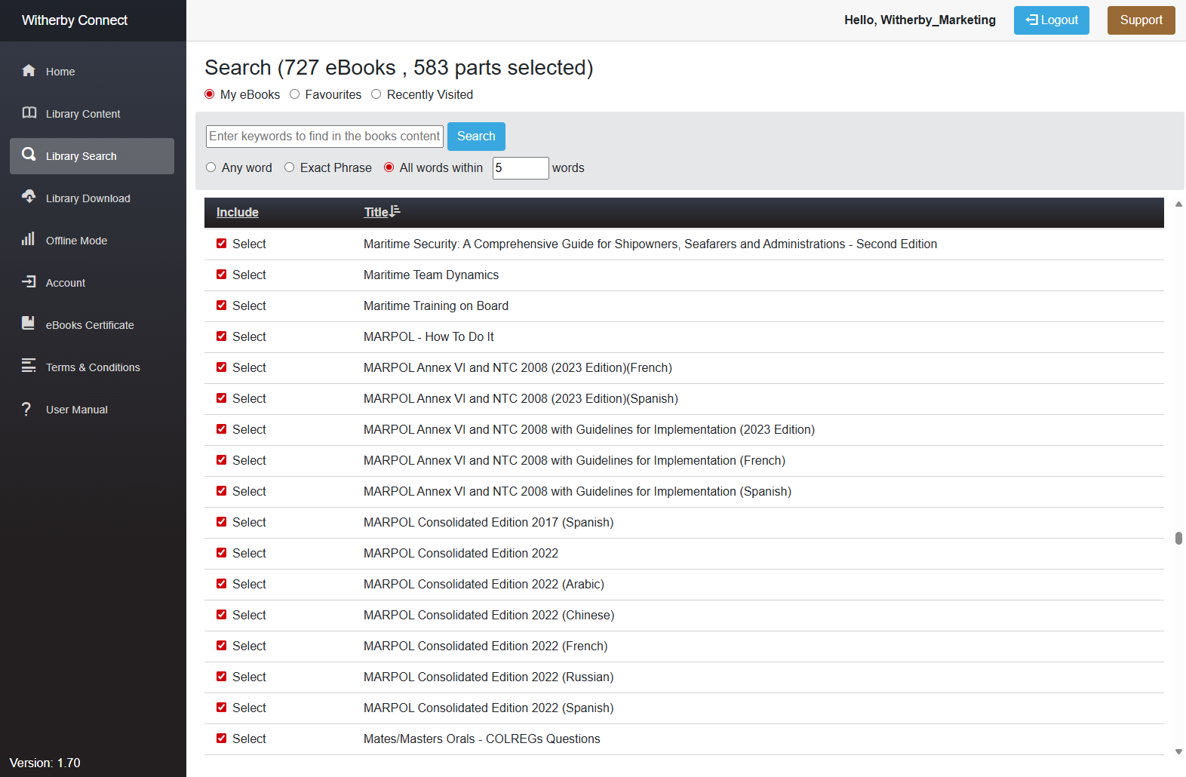This screenshot has height=777, width=1186.
Task: Open the Library Search menu item
Action: click(x=92, y=156)
